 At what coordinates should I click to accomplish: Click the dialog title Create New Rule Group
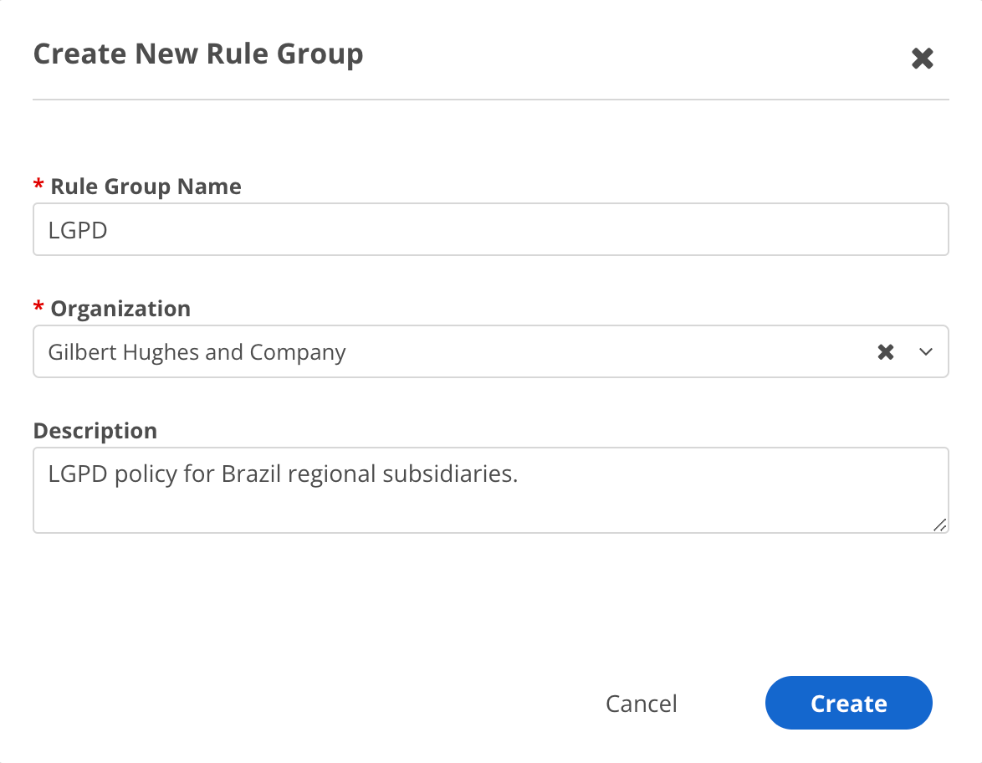point(198,54)
